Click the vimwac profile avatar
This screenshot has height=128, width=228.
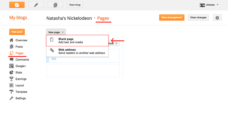(x=202, y=5)
